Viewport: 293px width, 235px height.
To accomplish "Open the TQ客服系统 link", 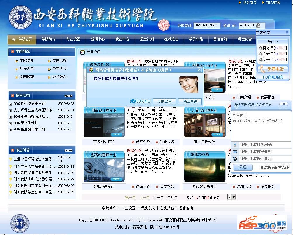I will 273,77.
